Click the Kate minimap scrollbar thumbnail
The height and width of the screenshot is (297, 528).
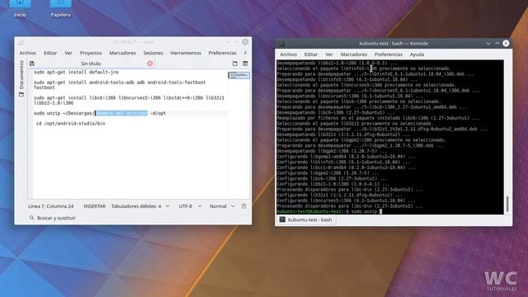(238, 75)
